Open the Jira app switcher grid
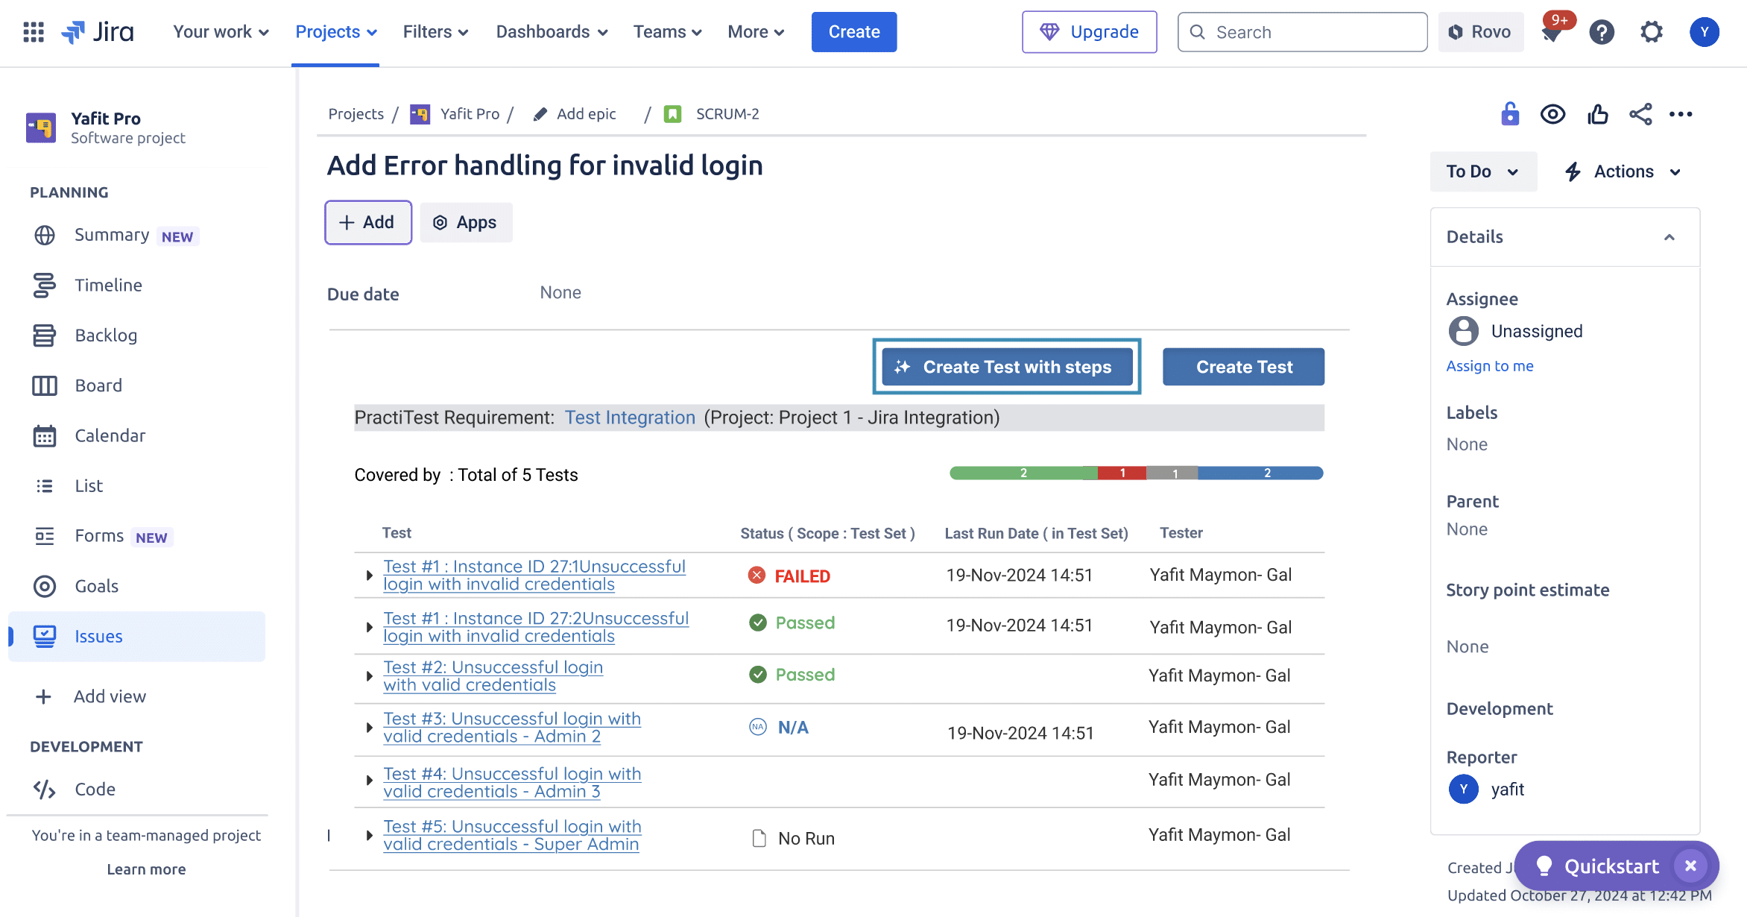The width and height of the screenshot is (1747, 917). (33, 31)
